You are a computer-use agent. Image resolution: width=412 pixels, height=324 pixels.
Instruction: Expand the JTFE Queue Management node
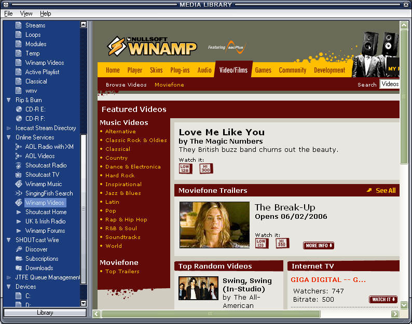9,277
